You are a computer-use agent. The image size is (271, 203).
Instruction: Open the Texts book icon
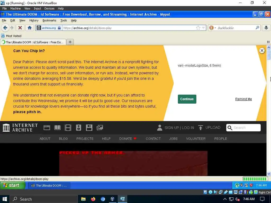coord(57,128)
